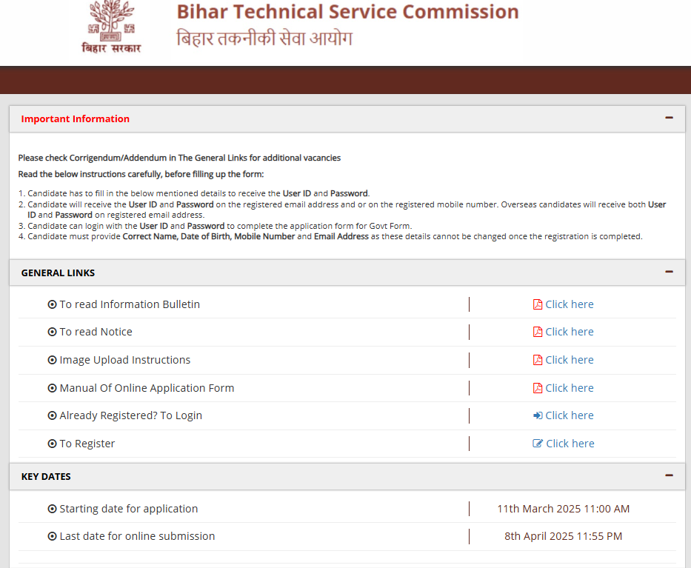Viewport: 691px width, 568px height.
Task: Click PDF icon for Manual Of Online Application Form
Action: click(x=538, y=388)
